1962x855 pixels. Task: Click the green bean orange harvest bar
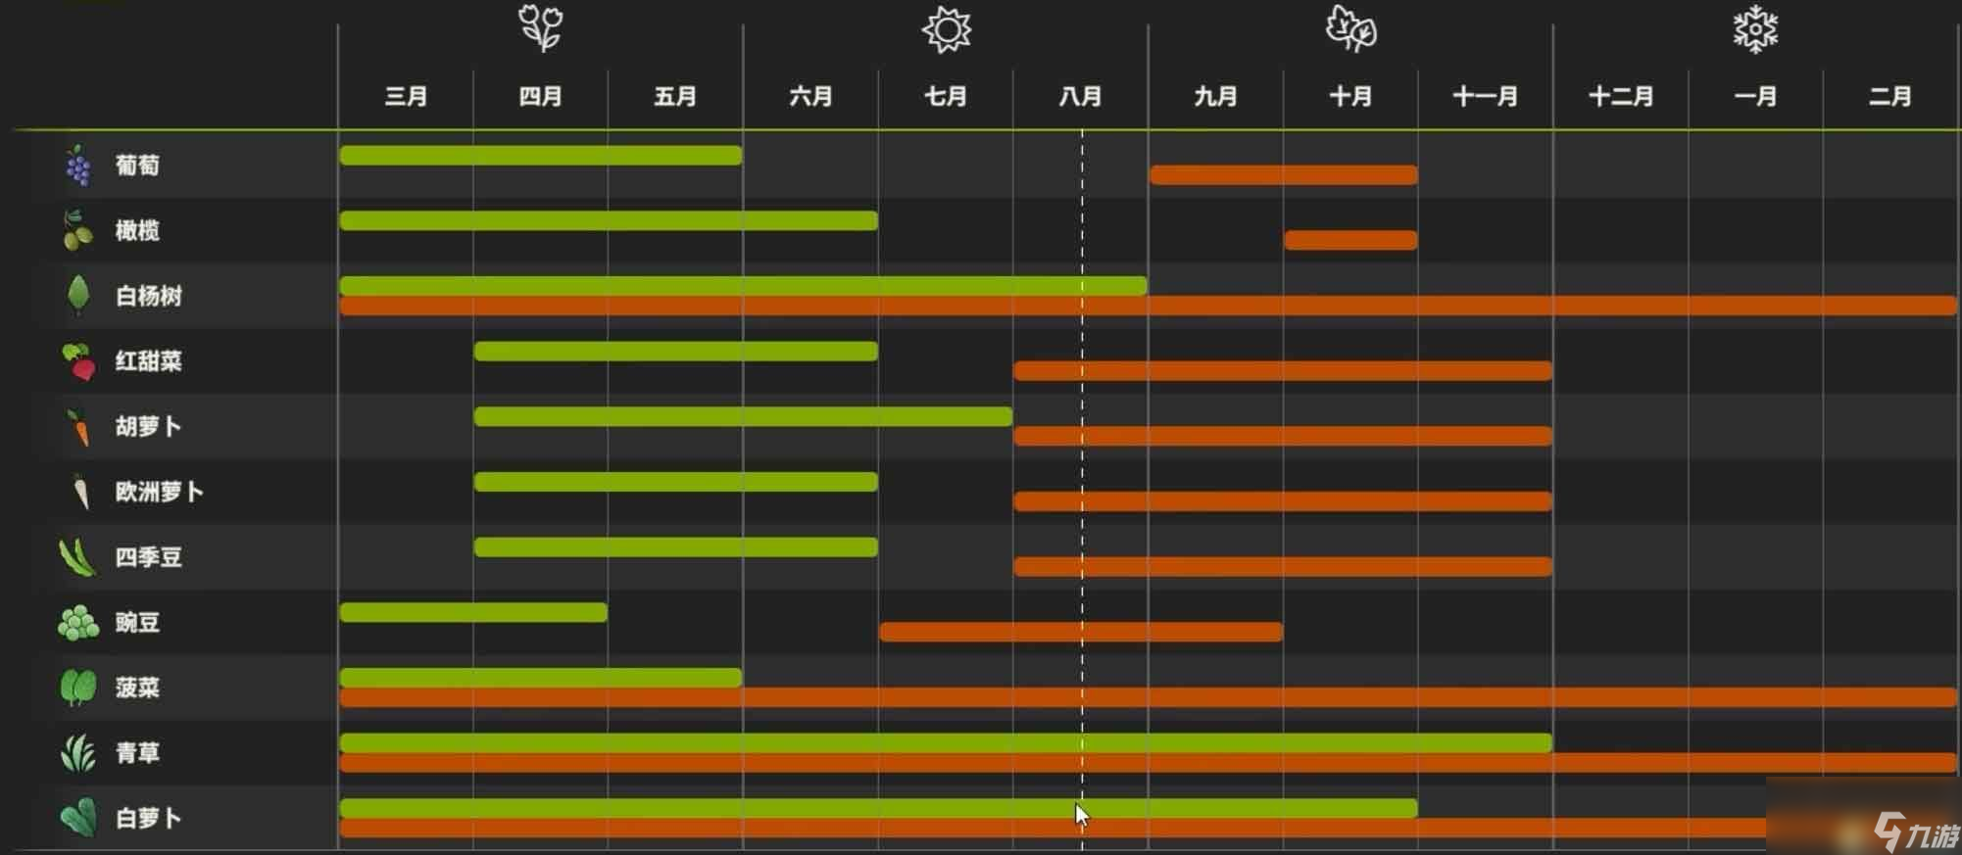[x=1283, y=566]
